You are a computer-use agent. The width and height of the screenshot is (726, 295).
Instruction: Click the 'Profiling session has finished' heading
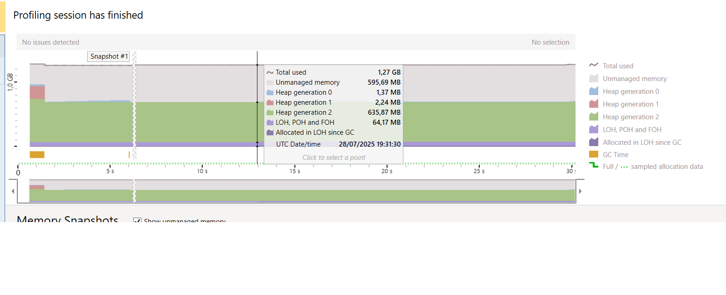coord(78,15)
